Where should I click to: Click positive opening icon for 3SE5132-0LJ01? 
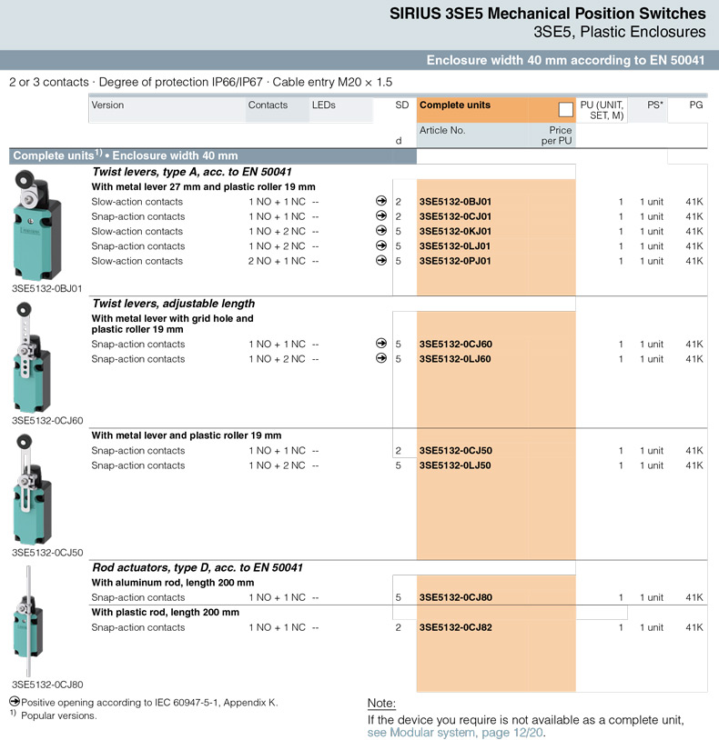tap(381, 246)
